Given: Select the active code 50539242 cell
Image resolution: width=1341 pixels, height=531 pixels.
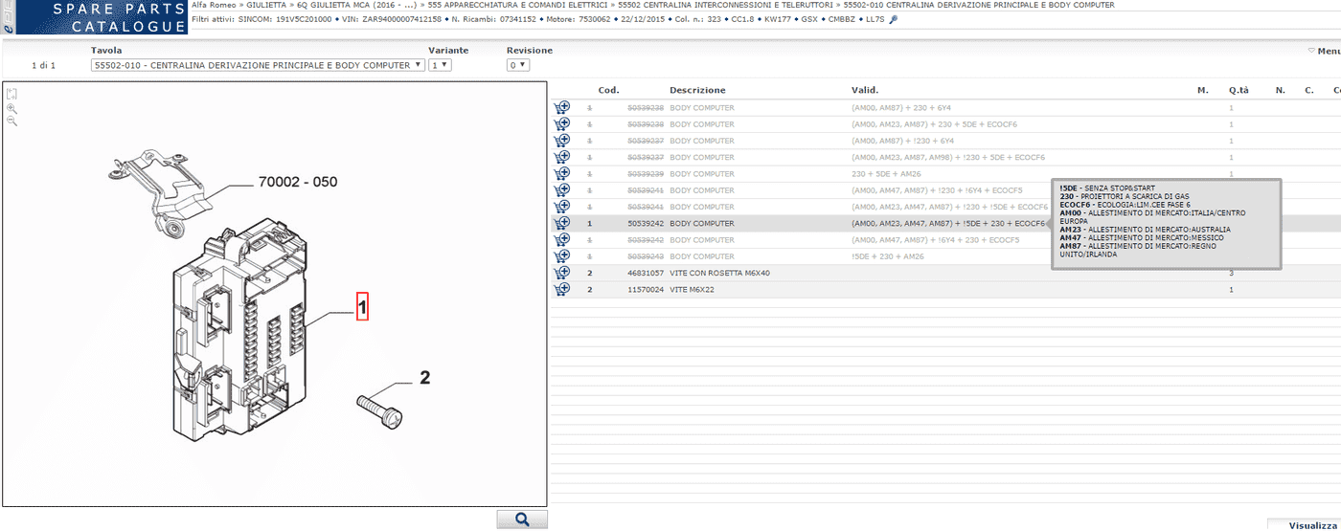Looking at the screenshot, I should 646,223.
